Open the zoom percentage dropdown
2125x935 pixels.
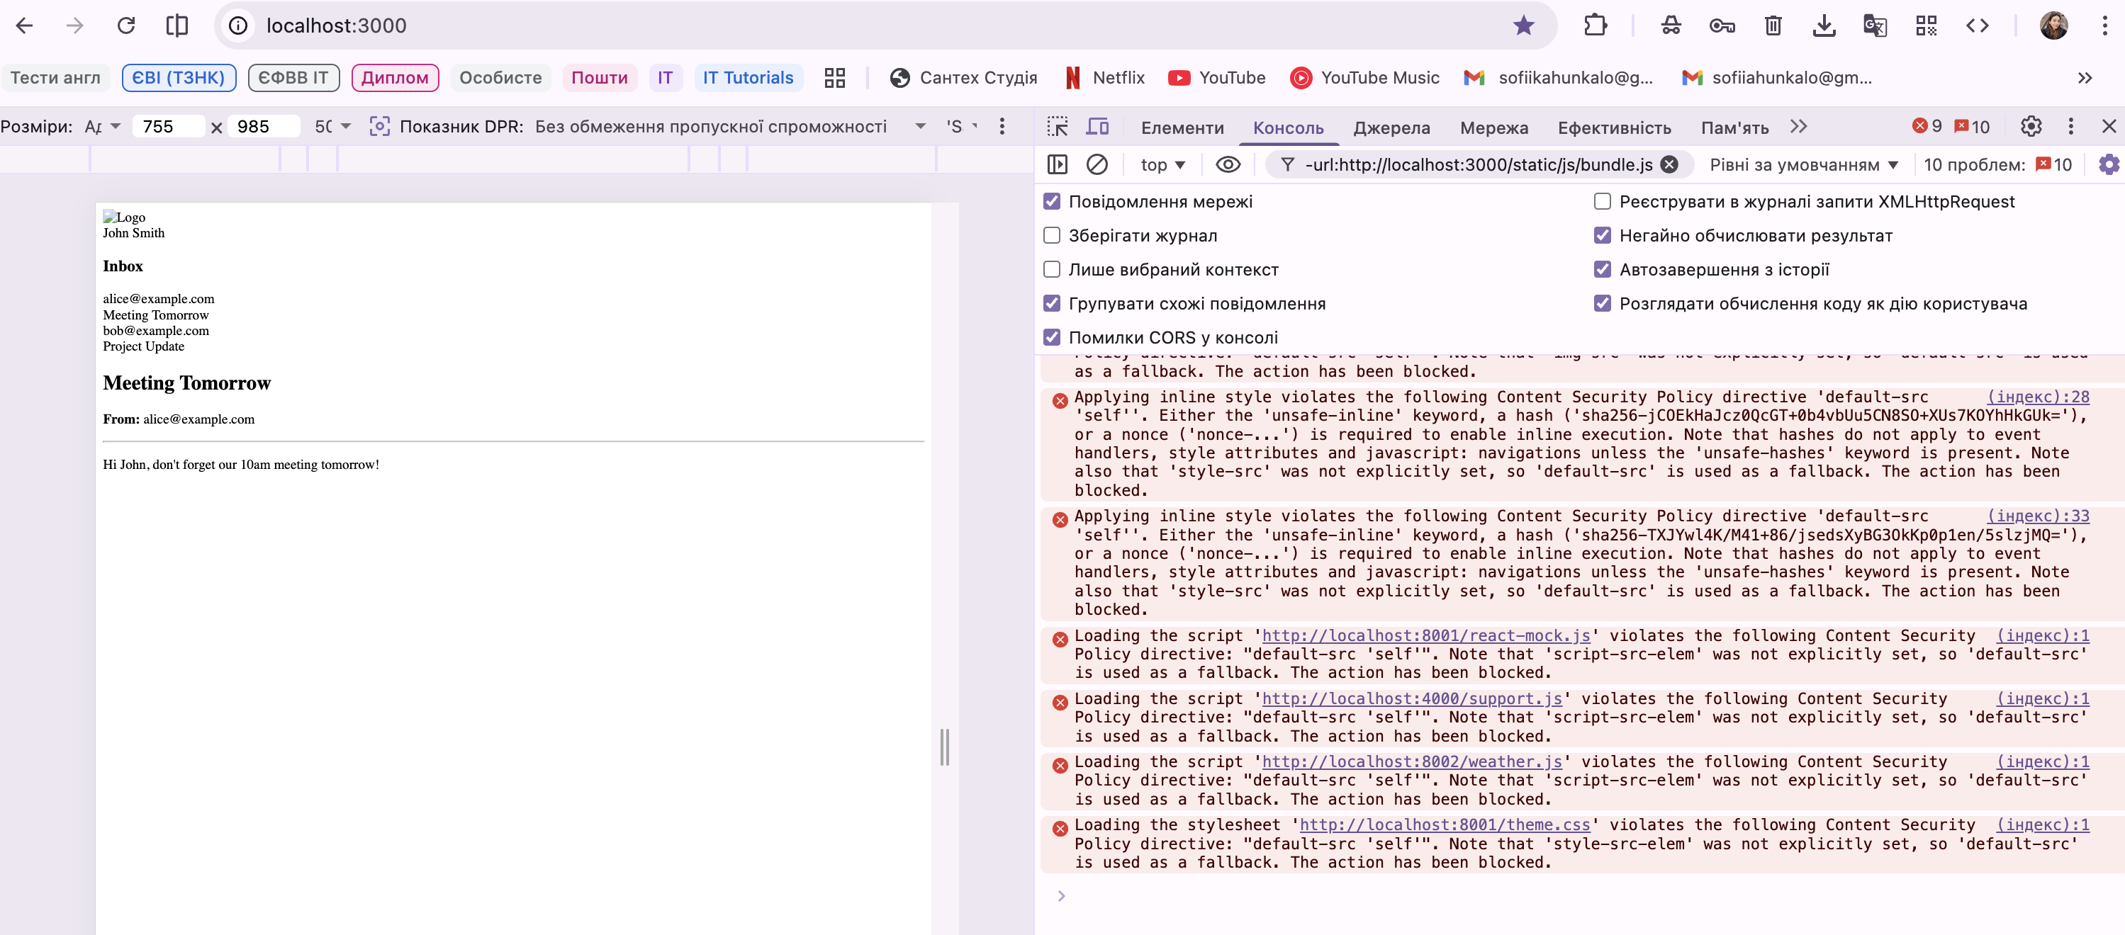pyautogui.click(x=332, y=126)
